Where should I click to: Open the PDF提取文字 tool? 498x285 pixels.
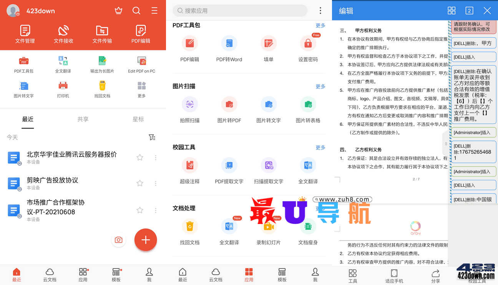[x=229, y=171]
